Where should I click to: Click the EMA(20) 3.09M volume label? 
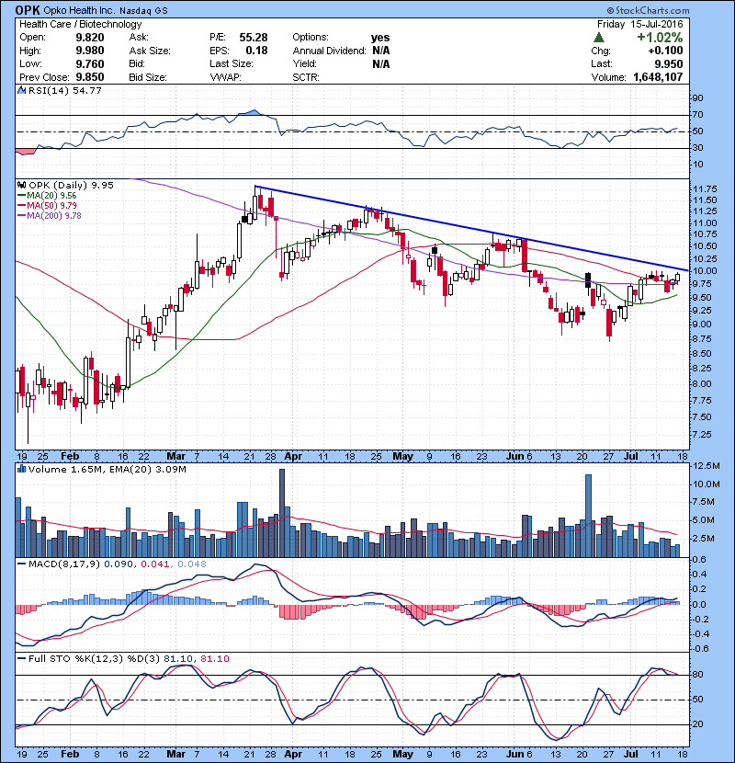pos(148,470)
